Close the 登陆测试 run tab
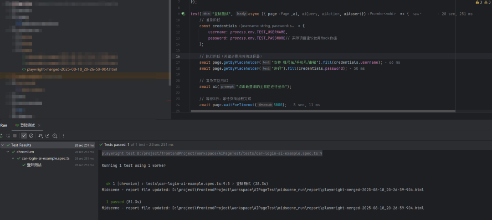The width and height of the screenshot is (492, 220). [39, 126]
